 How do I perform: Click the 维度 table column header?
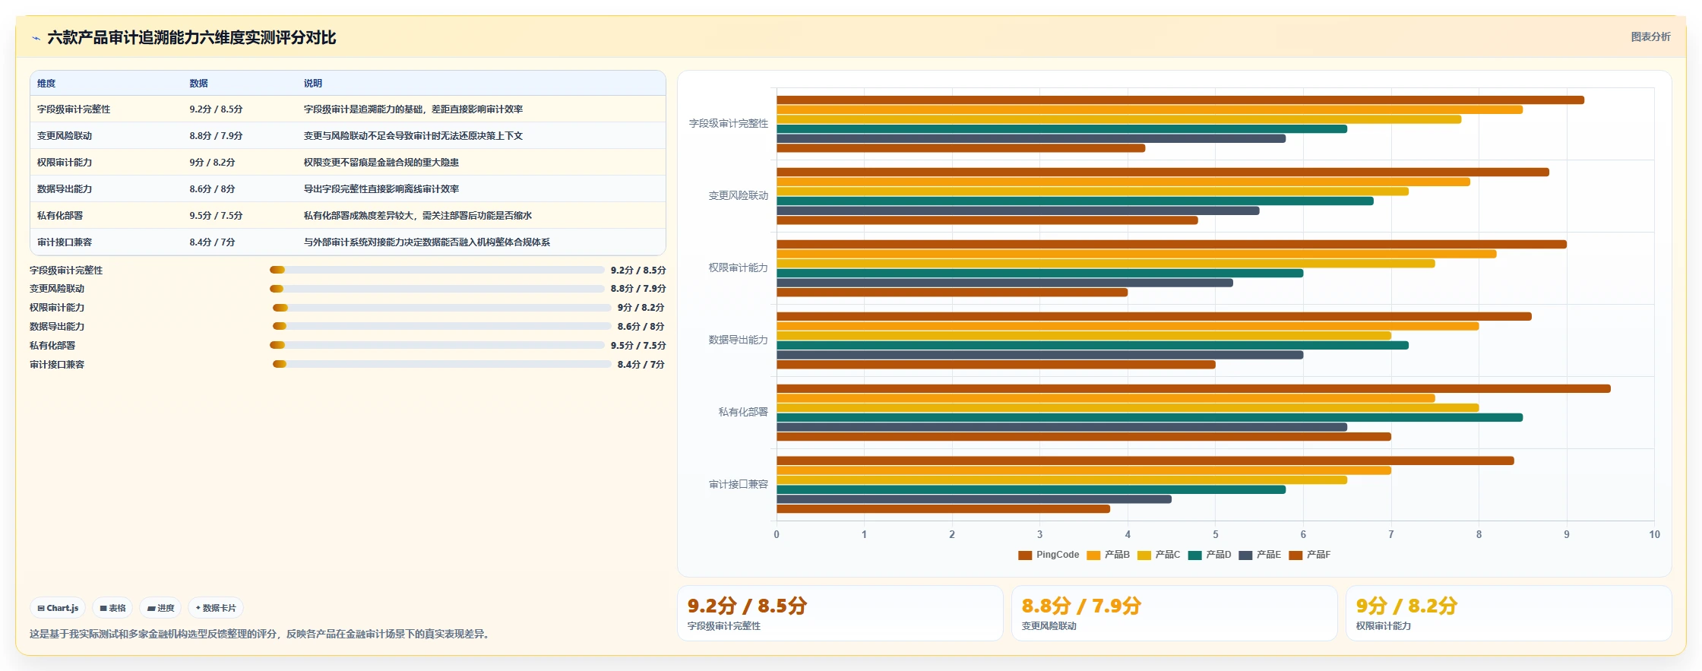pos(46,84)
